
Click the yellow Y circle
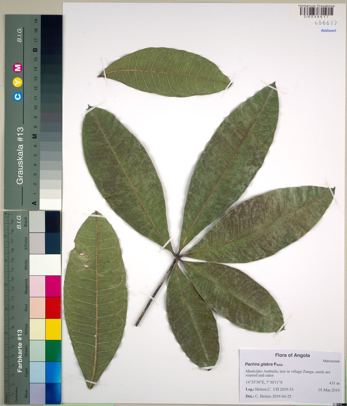pos(18,83)
